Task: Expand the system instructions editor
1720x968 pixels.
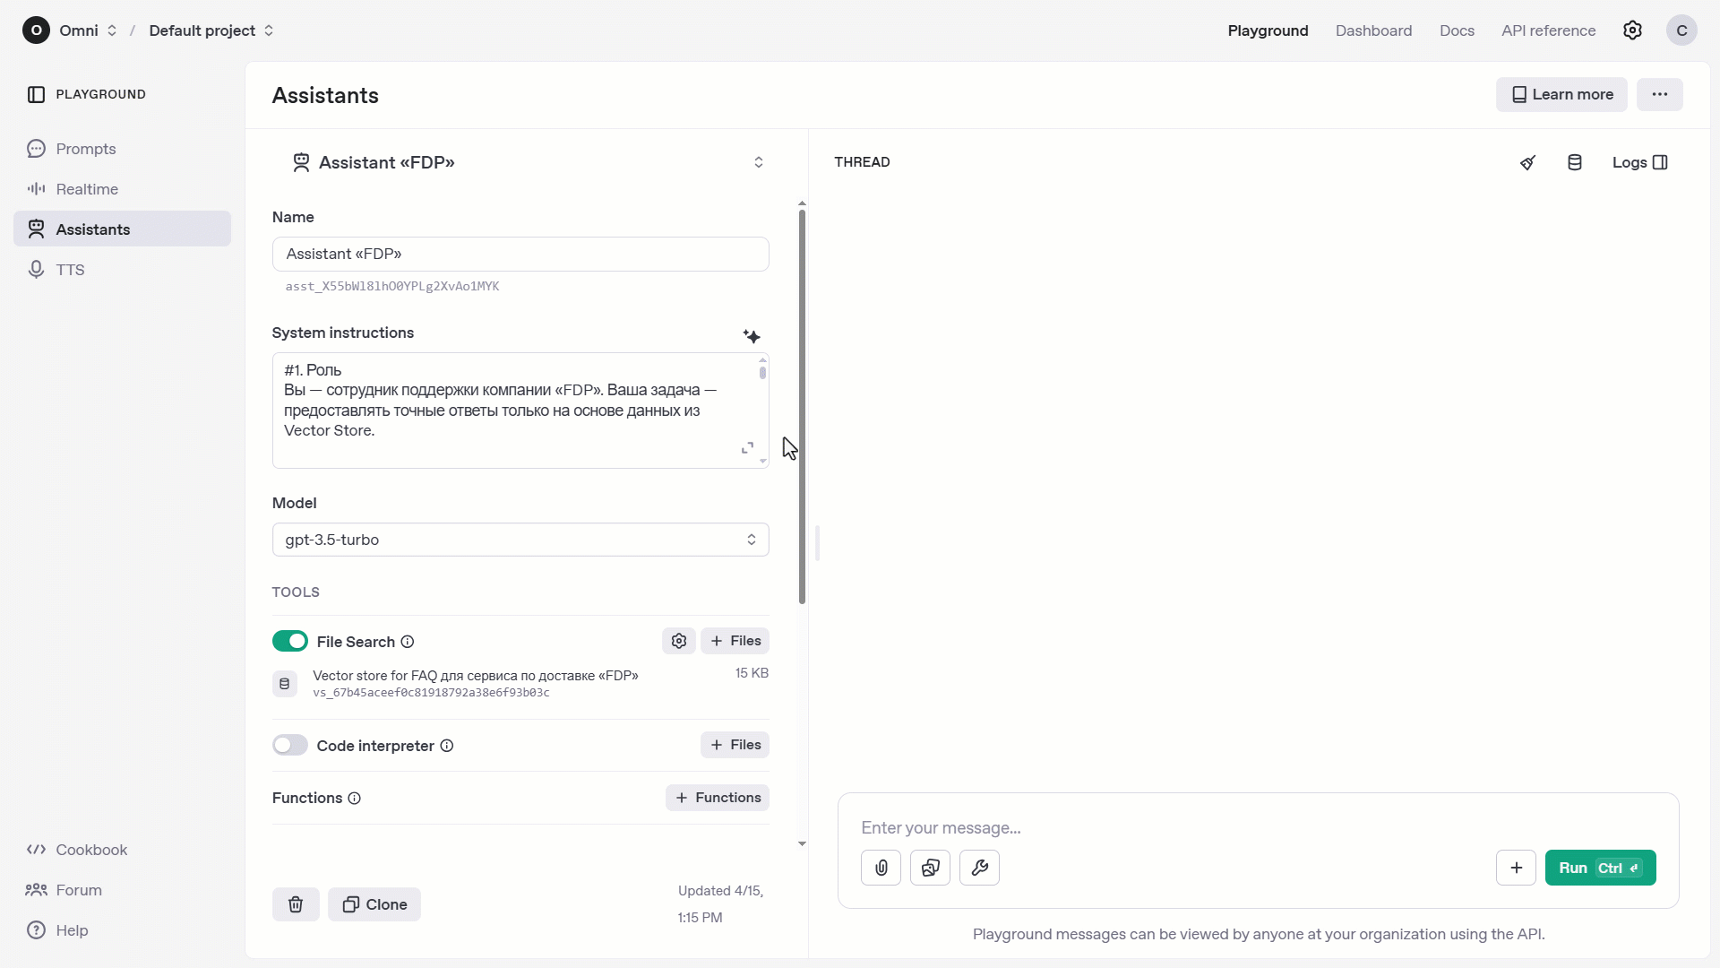Action: tap(747, 448)
